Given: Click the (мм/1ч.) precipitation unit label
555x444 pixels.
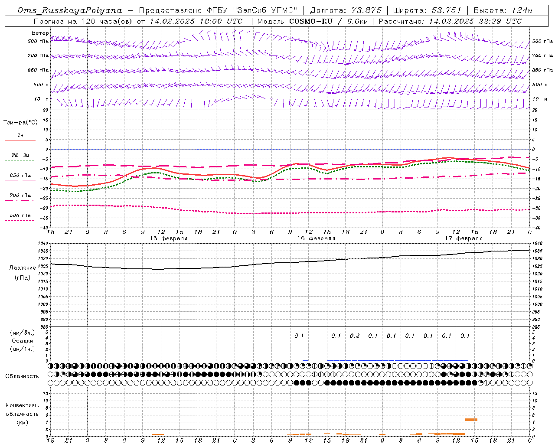Looking at the screenshot, I should [x=23, y=349].
